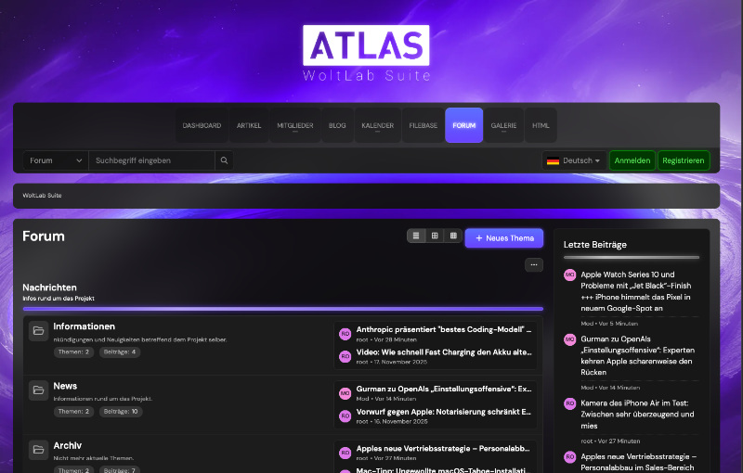This screenshot has width=743, height=473.
Task: Click the search magnifier icon
Action: coord(223,160)
